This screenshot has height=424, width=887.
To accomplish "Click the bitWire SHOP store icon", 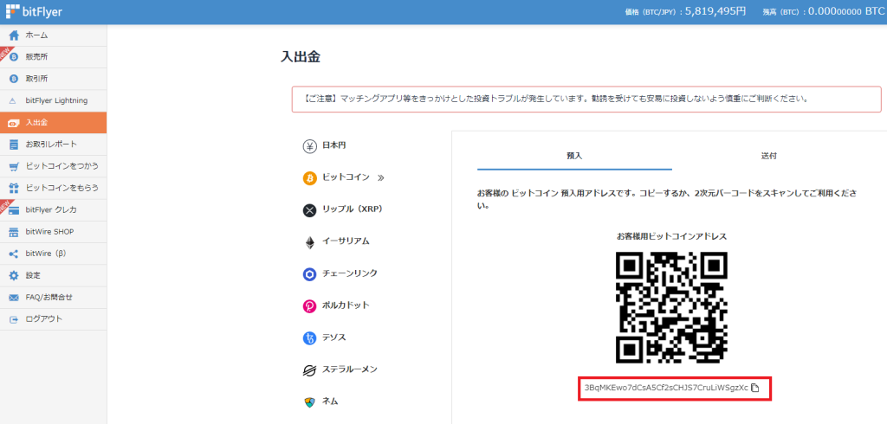I will pyautogui.click(x=14, y=232).
